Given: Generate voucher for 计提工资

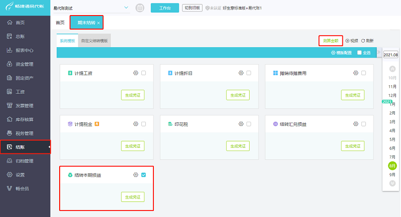Looking at the screenshot, I should [133, 95].
